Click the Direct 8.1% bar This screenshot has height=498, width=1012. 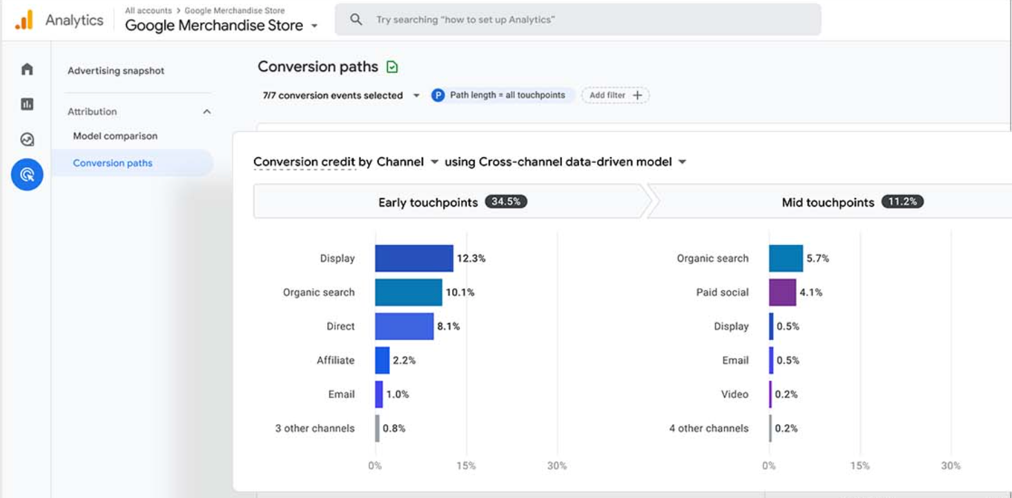click(x=405, y=326)
